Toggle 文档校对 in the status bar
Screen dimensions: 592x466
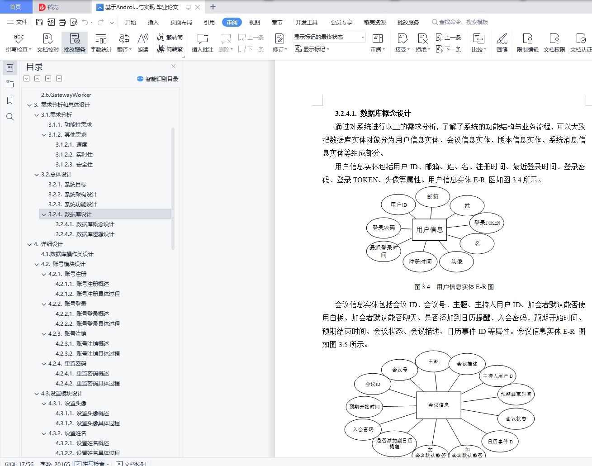point(131,464)
